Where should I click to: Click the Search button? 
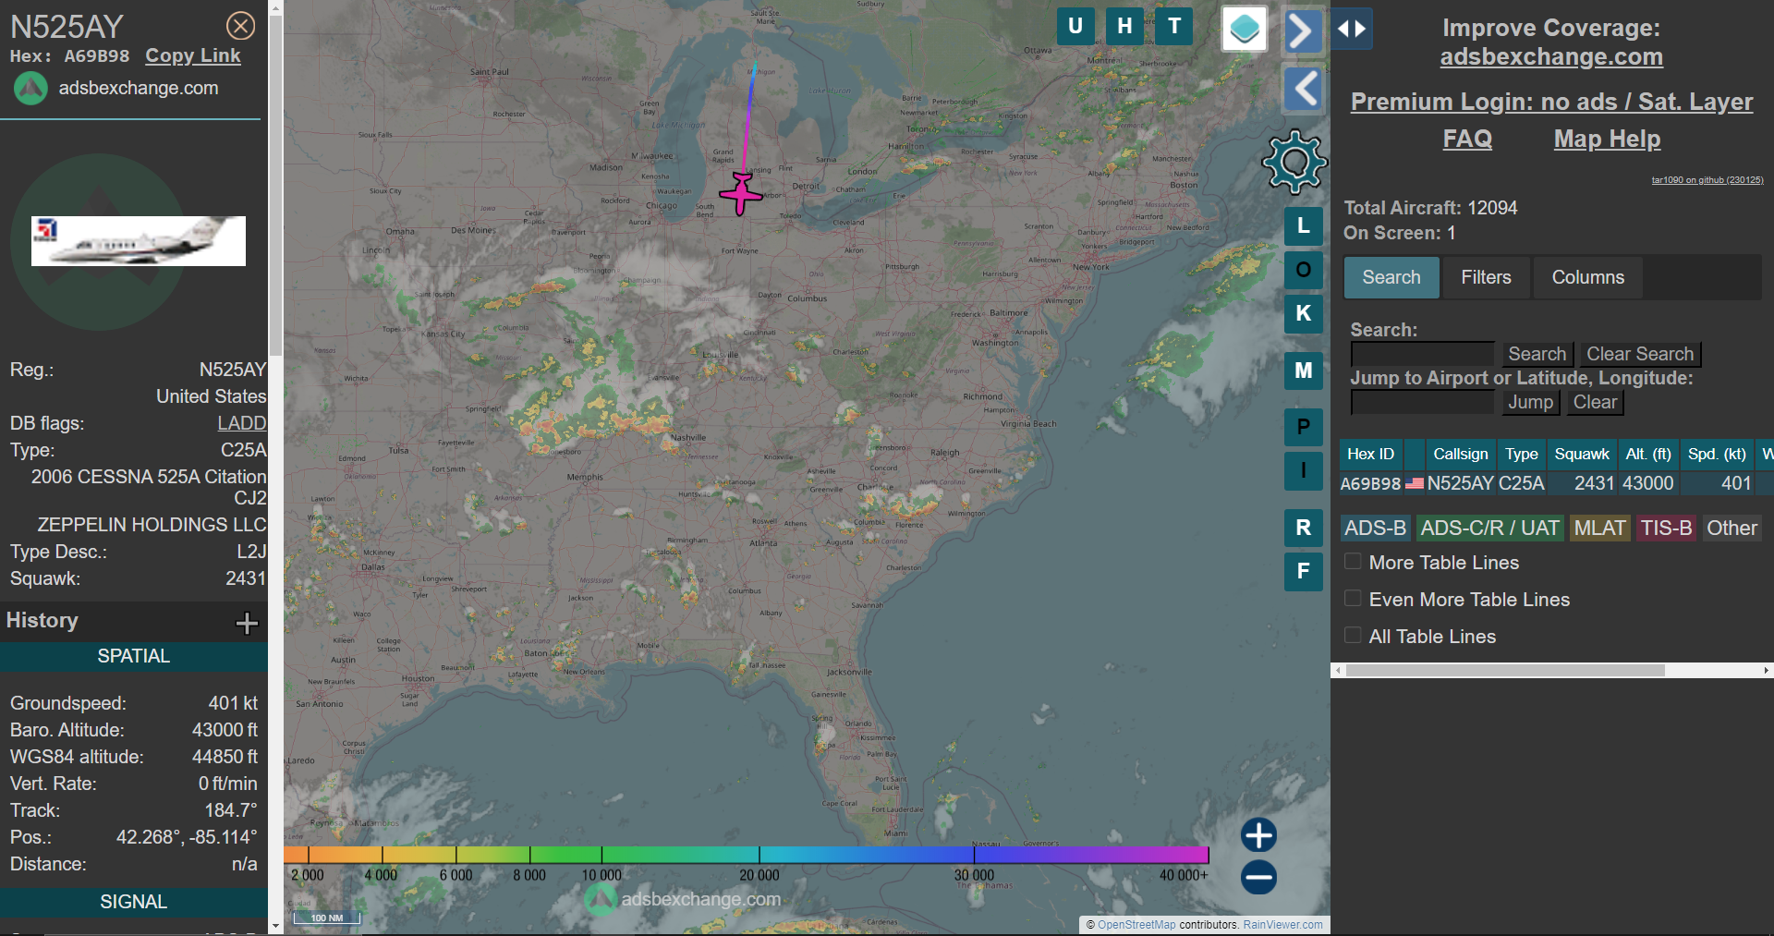[1537, 354]
